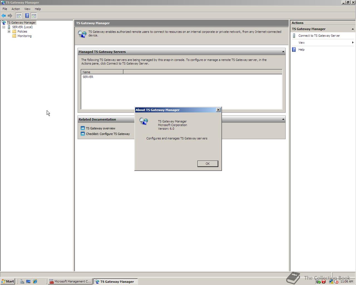Viewport: 356px width, 285px height.
Task: Click the Policies folder icon
Action: pyautogui.click(x=14, y=31)
